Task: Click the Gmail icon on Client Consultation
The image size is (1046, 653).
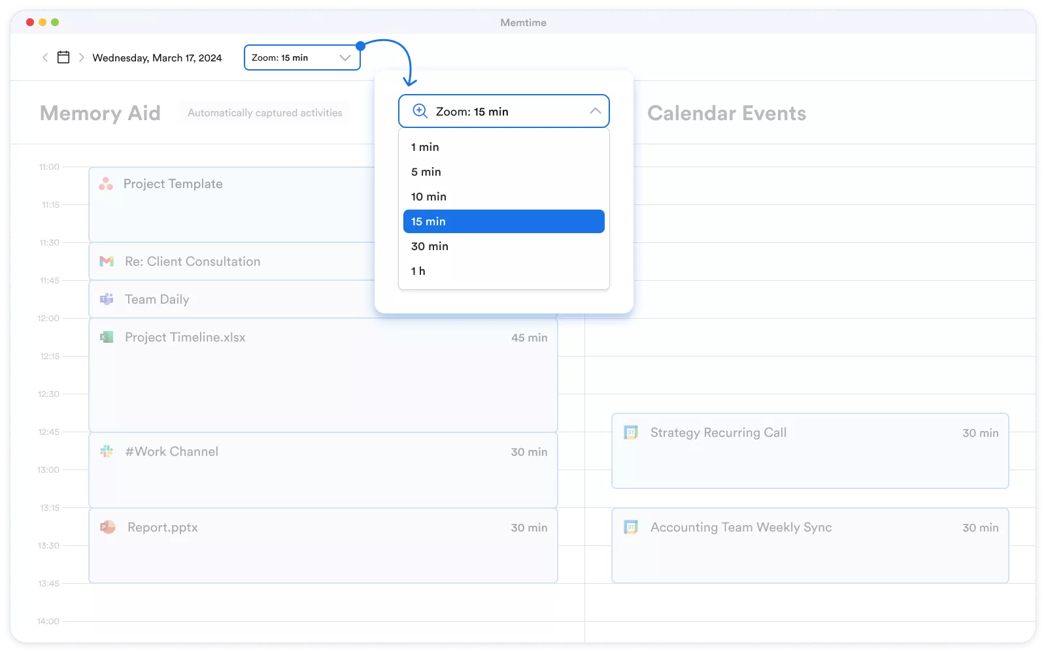Action: tap(107, 261)
